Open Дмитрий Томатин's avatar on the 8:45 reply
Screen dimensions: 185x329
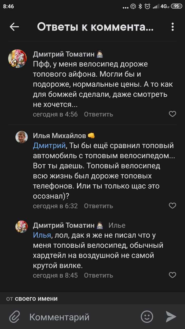(x=22, y=226)
